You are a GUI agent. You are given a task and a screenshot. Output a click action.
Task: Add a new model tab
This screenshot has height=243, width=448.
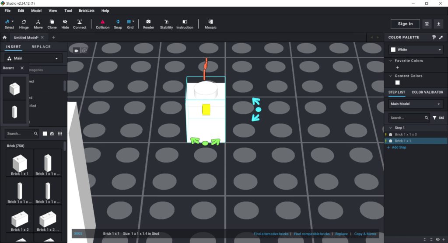click(53, 38)
